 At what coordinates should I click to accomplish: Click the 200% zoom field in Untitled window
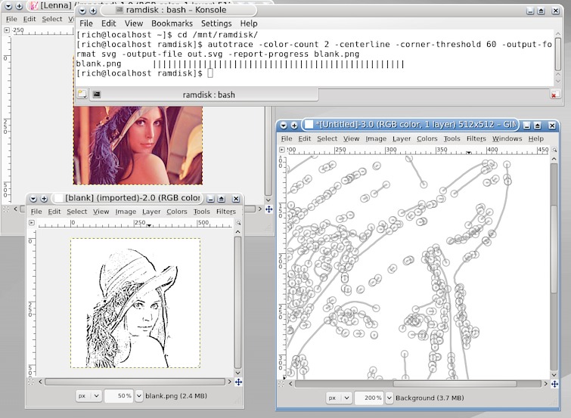pos(370,398)
